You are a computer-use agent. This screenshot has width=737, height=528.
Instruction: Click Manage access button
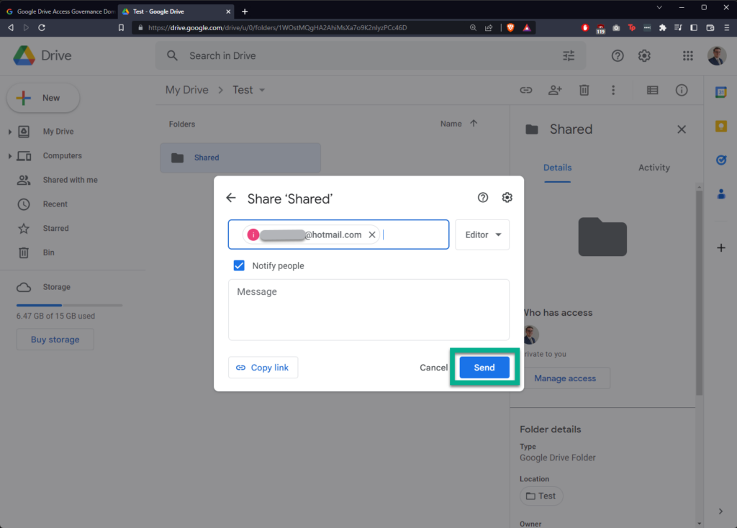(x=565, y=378)
